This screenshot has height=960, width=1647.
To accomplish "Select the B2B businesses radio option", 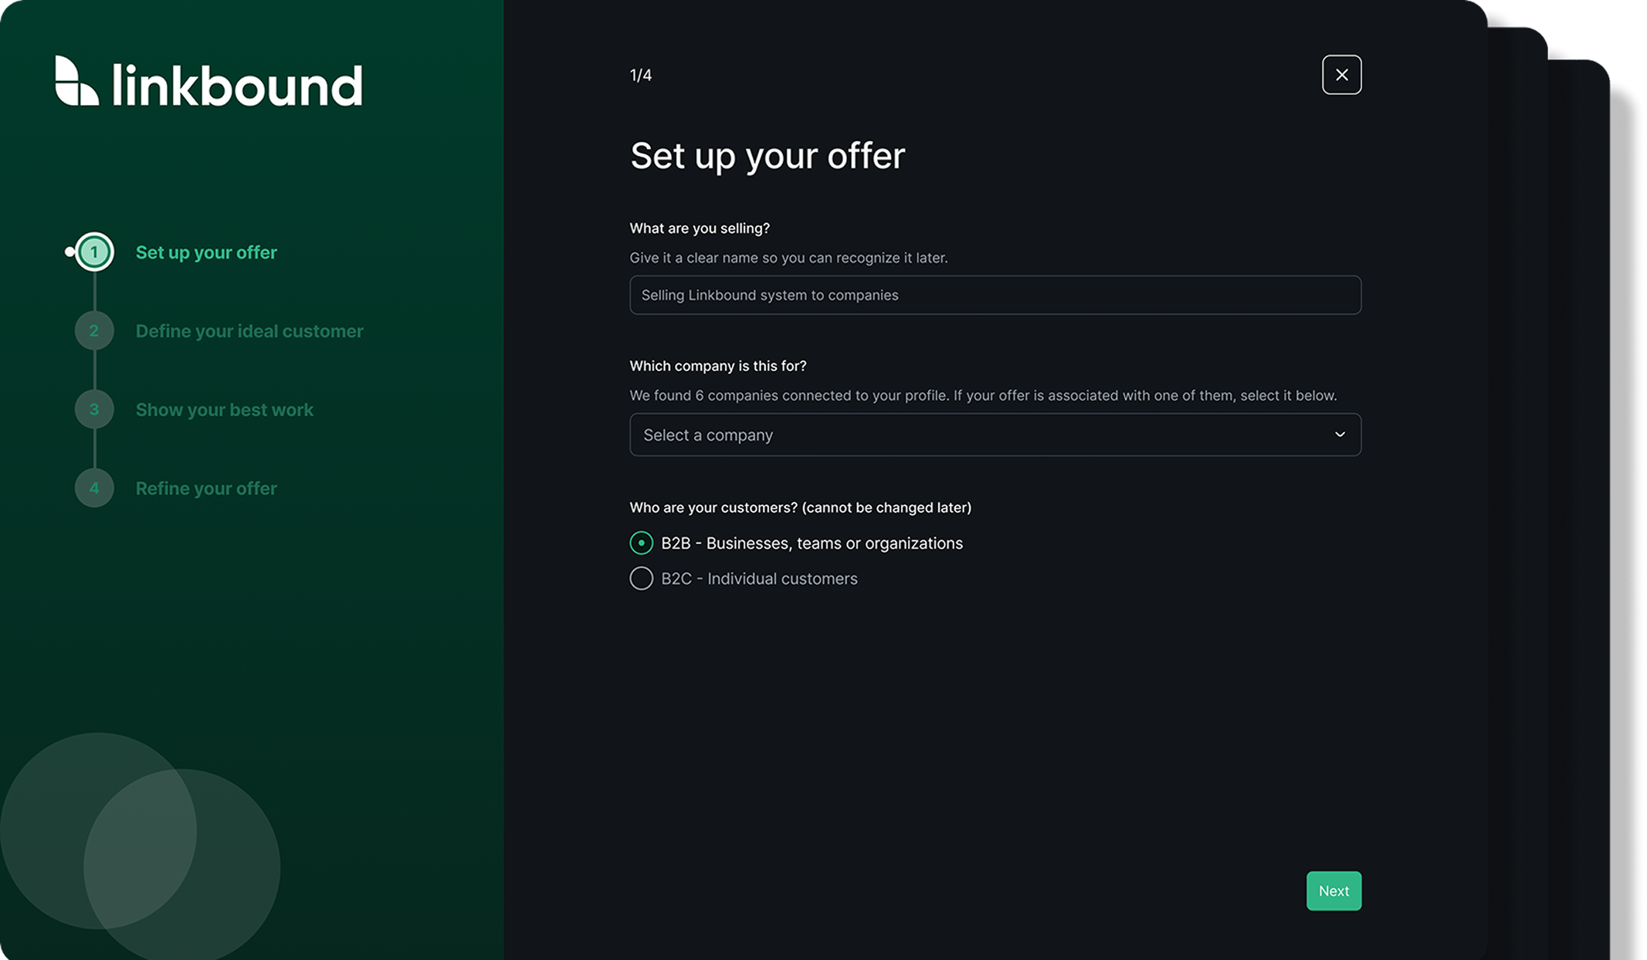I will click(641, 543).
